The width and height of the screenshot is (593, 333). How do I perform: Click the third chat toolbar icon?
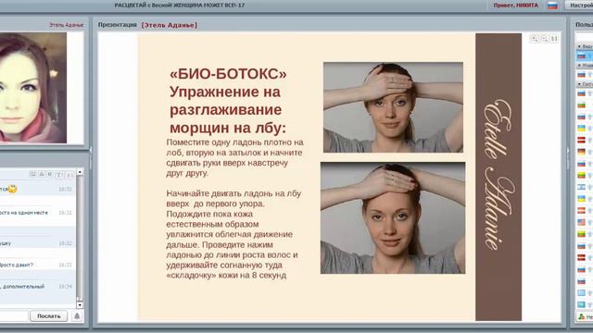point(49,174)
